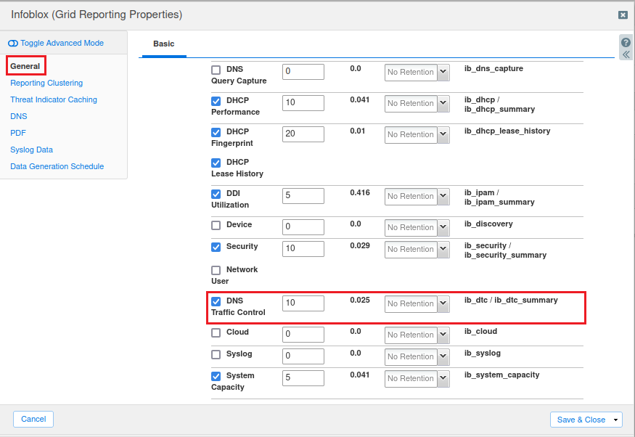Toggle Advanced Mode switch
The width and height of the screenshot is (635, 437).
click(13, 44)
